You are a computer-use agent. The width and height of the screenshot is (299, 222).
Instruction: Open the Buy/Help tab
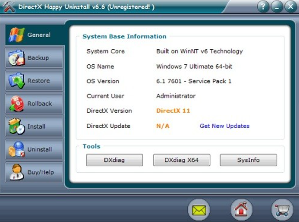coord(34,172)
